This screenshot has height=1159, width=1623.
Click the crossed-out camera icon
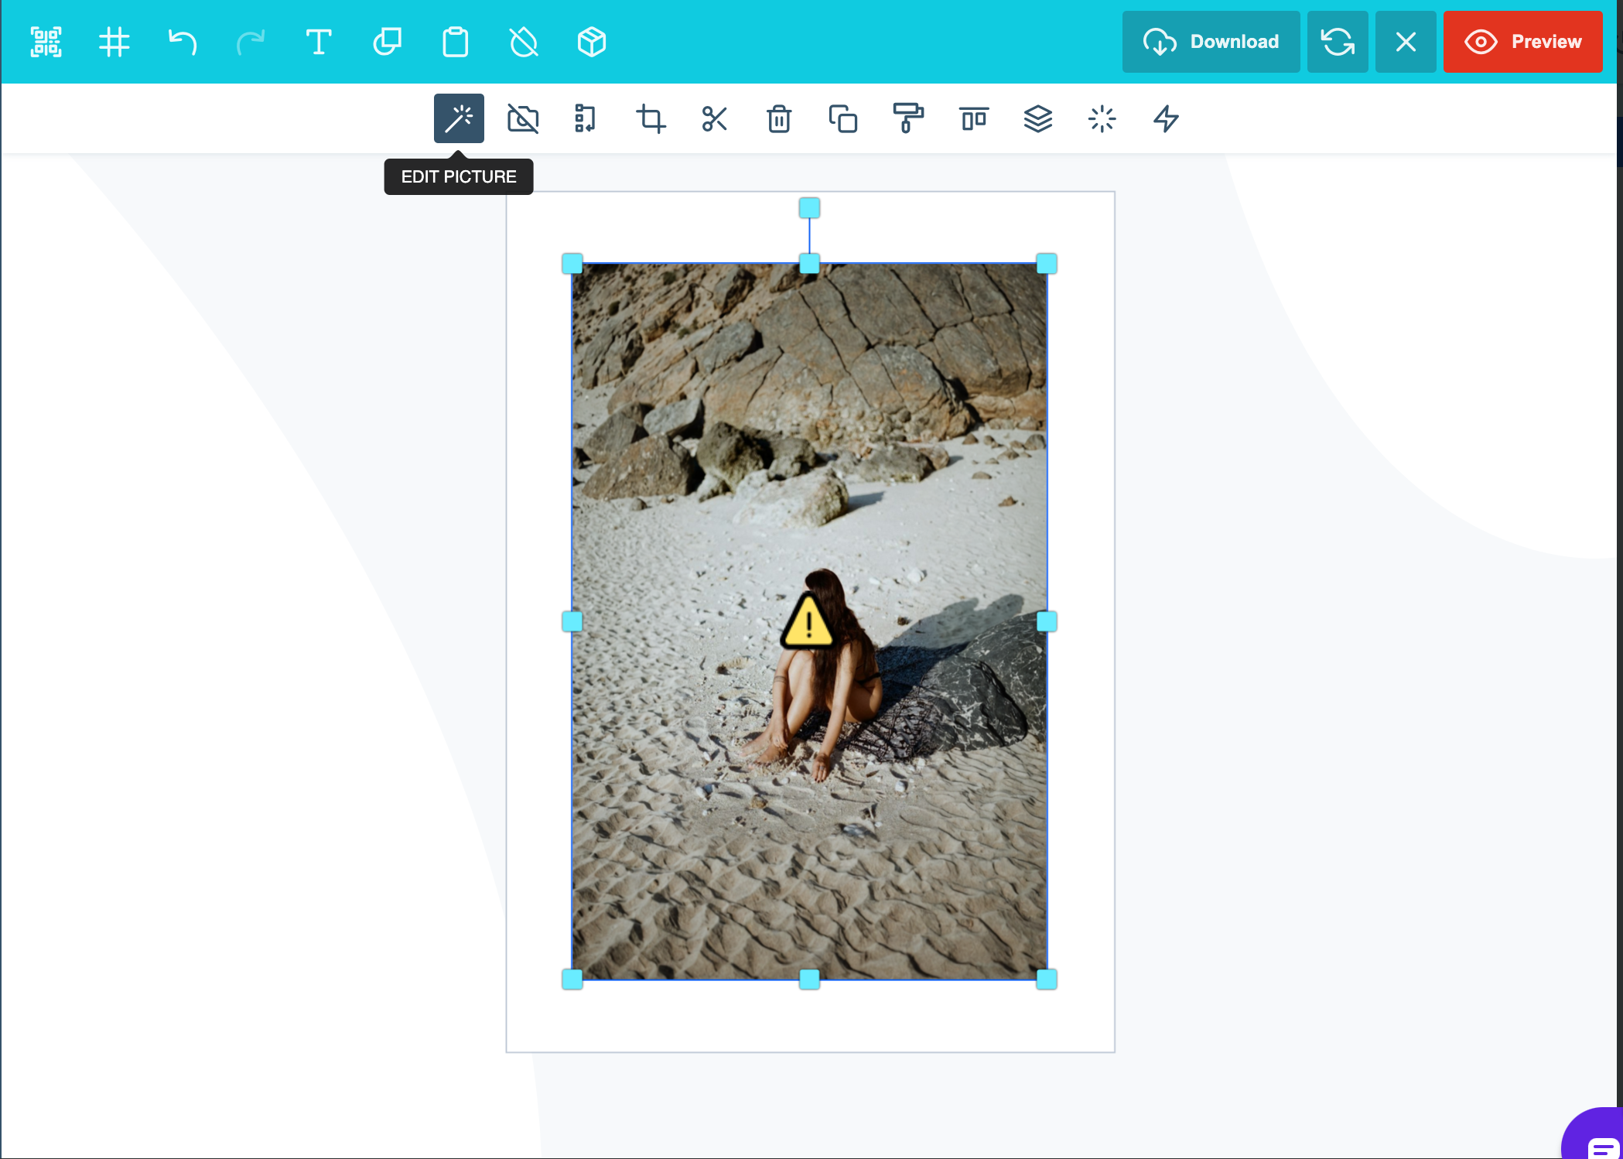pos(523,118)
